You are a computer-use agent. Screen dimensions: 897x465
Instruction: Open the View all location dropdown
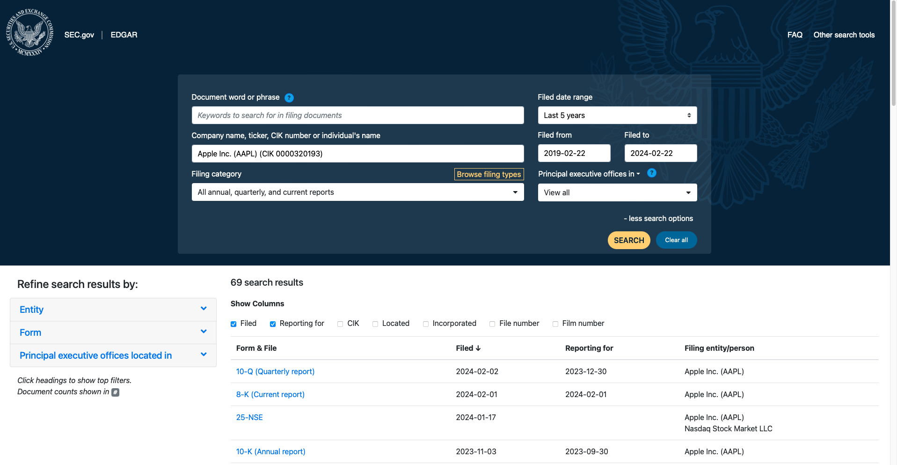(617, 193)
